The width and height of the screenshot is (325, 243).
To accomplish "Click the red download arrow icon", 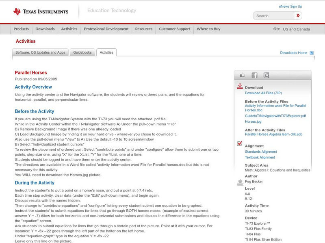I will (x=241, y=87).
